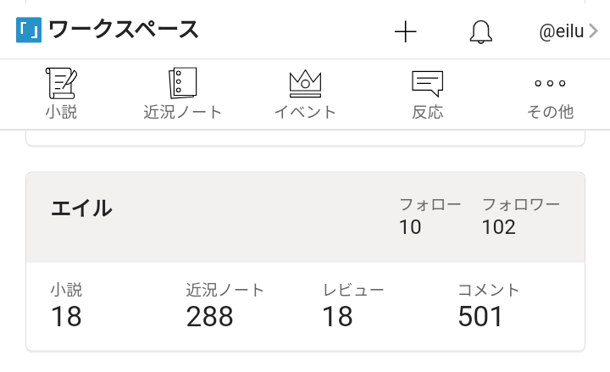
Task: Switch to the 近況ノート tab label
Action: click(x=183, y=112)
